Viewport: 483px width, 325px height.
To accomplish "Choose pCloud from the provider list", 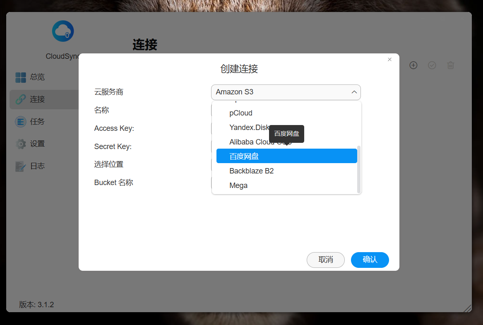I will (x=286, y=113).
